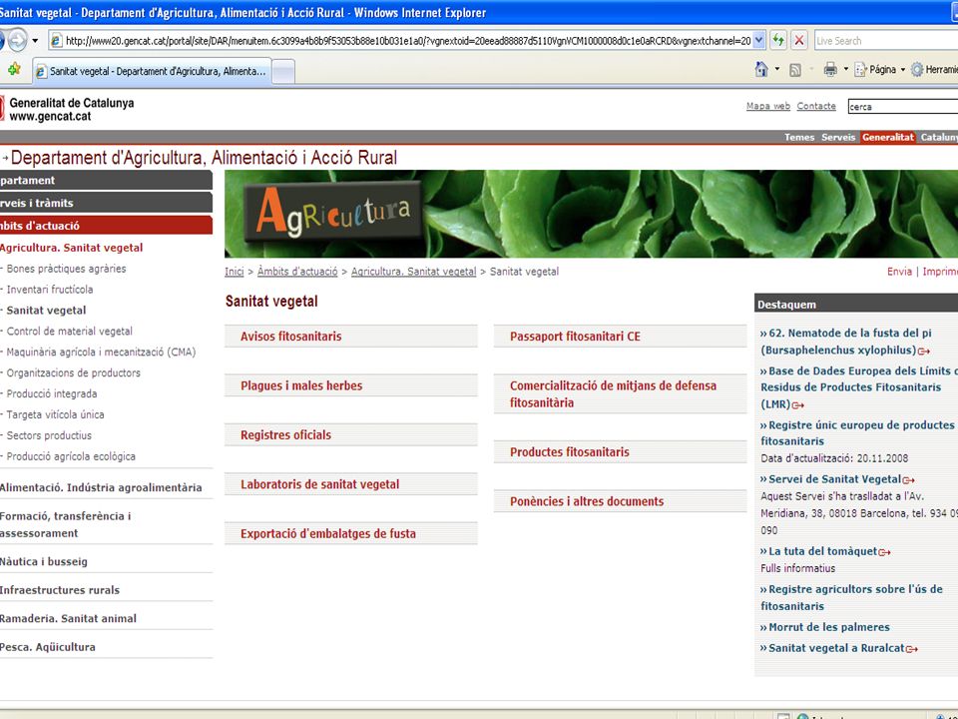Expand the Home button dropdown arrow
Screen dimensions: 958x719
click(x=777, y=69)
